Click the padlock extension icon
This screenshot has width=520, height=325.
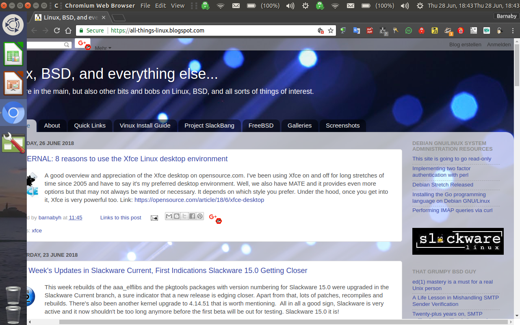click(x=500, y=30)
